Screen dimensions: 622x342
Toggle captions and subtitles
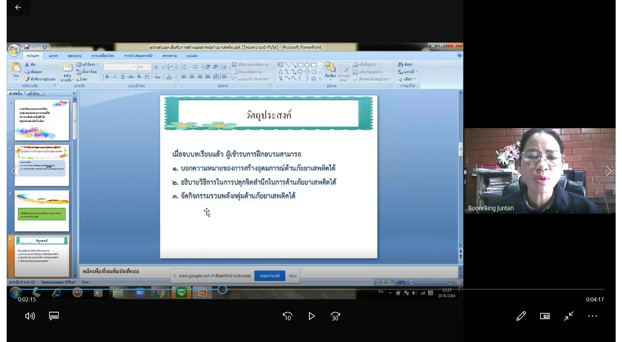click(54, 316)
